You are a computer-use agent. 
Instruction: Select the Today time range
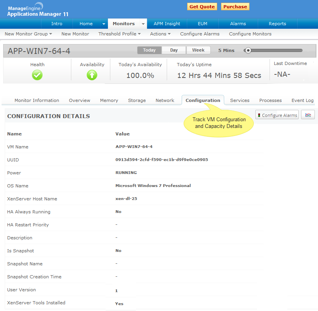tap(149, 50)
